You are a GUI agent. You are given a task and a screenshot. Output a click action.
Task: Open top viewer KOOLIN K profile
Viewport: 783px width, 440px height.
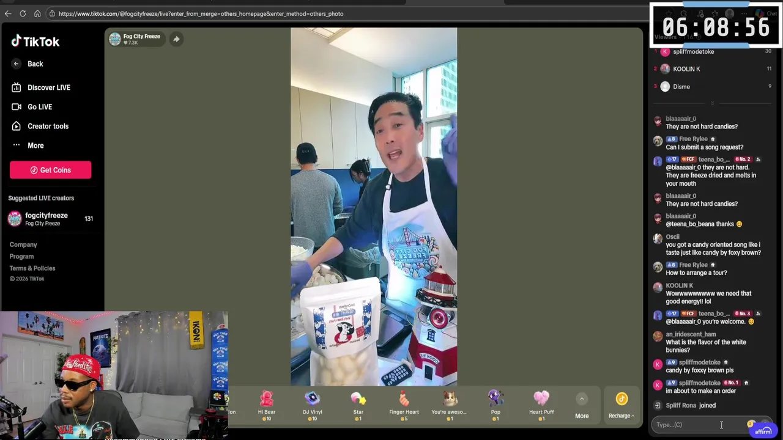686,69
